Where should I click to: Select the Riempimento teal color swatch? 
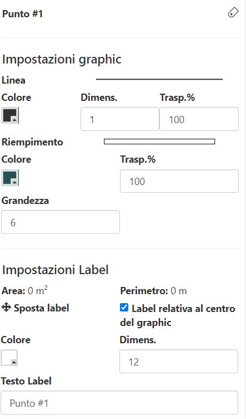(x=10, y=177)
